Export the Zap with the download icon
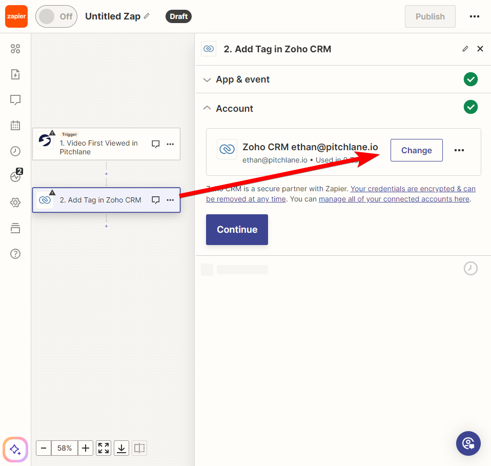 coord(121,448)
